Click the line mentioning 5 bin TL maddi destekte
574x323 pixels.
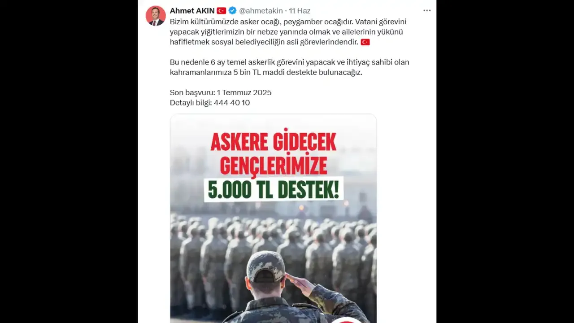266,72
